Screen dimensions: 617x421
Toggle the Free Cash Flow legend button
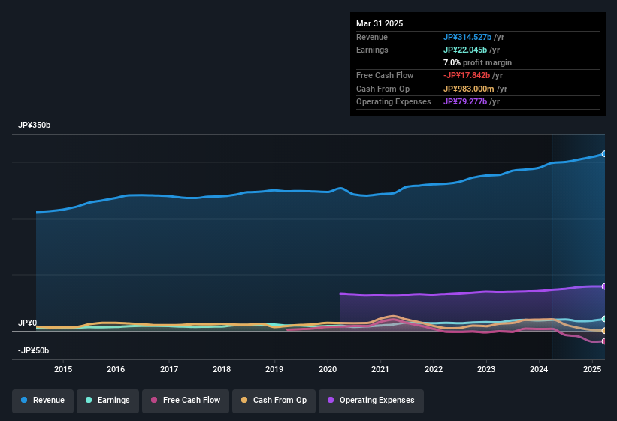pyautogui.click(x=186, y=401)
